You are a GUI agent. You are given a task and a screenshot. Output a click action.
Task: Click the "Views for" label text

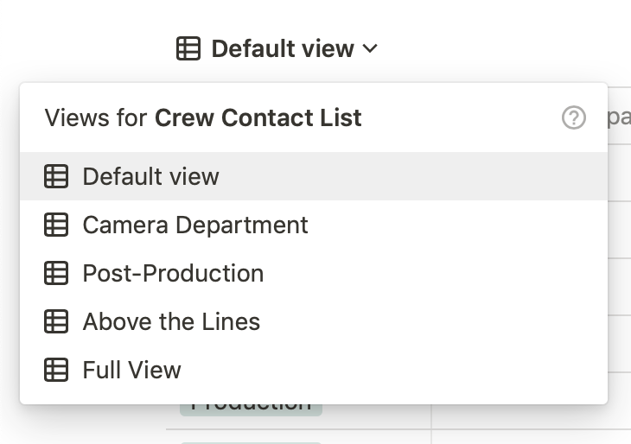[96, 117]
